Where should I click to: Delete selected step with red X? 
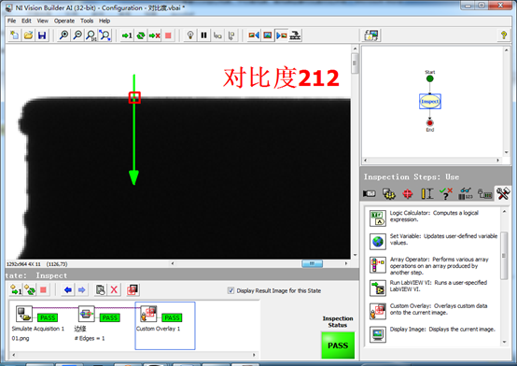point(114,290)
